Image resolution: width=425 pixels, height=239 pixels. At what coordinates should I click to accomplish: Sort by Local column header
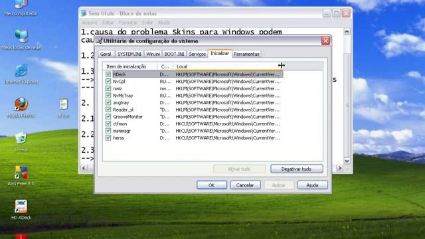click(x=228, y=66)
